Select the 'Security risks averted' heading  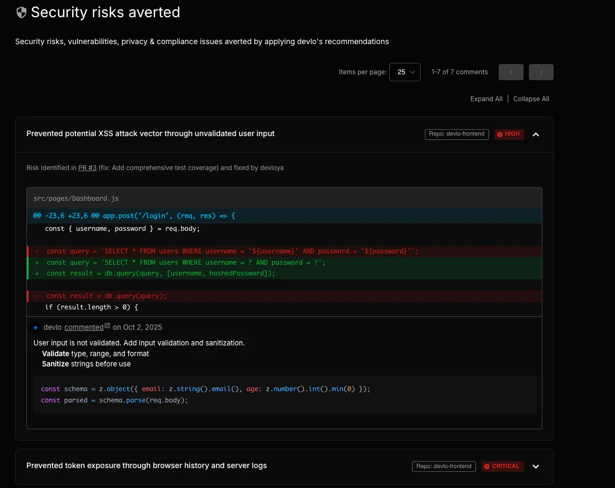[105, 12]
